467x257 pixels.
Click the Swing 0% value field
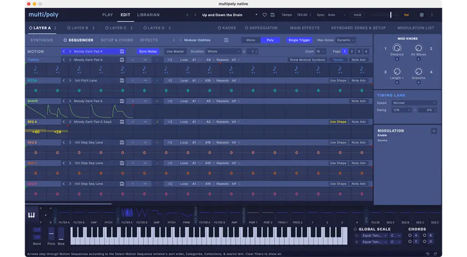[427, 110]
